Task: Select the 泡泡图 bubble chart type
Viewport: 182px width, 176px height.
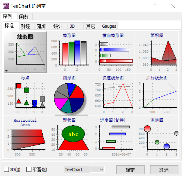Action: (x=157, y=137)
